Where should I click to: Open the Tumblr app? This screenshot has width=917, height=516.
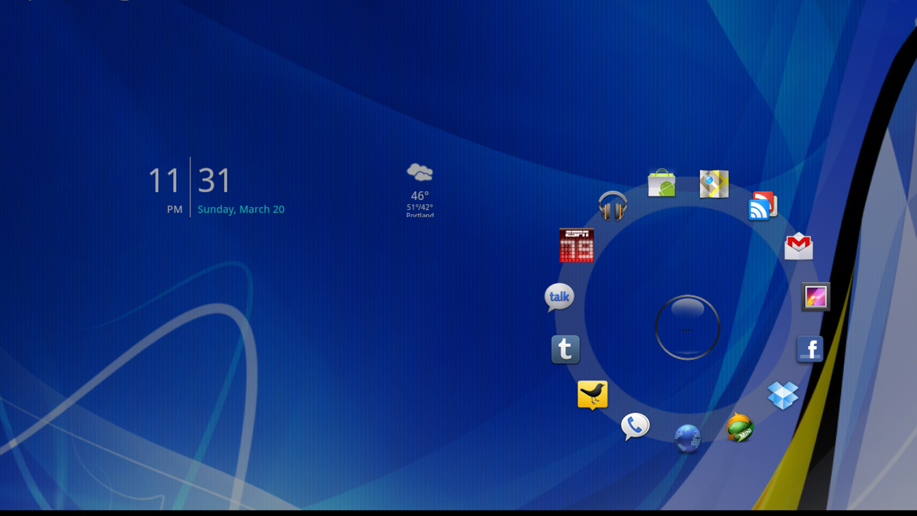pyautogui.click(x=565, y=349)
